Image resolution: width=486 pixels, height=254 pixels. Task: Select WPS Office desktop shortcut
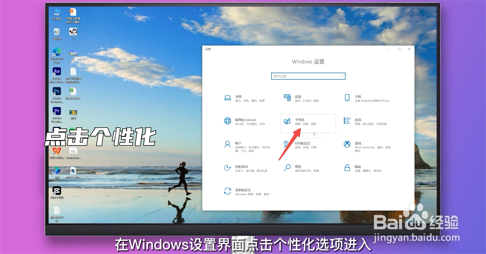(57, 153)
